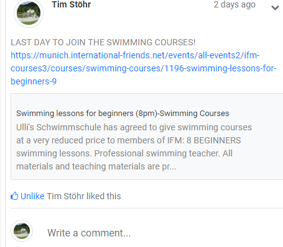Image resolution: width=283 pixels, height=247 pixels.
Task: Open Tim Stöhr's post author avatar
Action: click(x=29, y=13)
